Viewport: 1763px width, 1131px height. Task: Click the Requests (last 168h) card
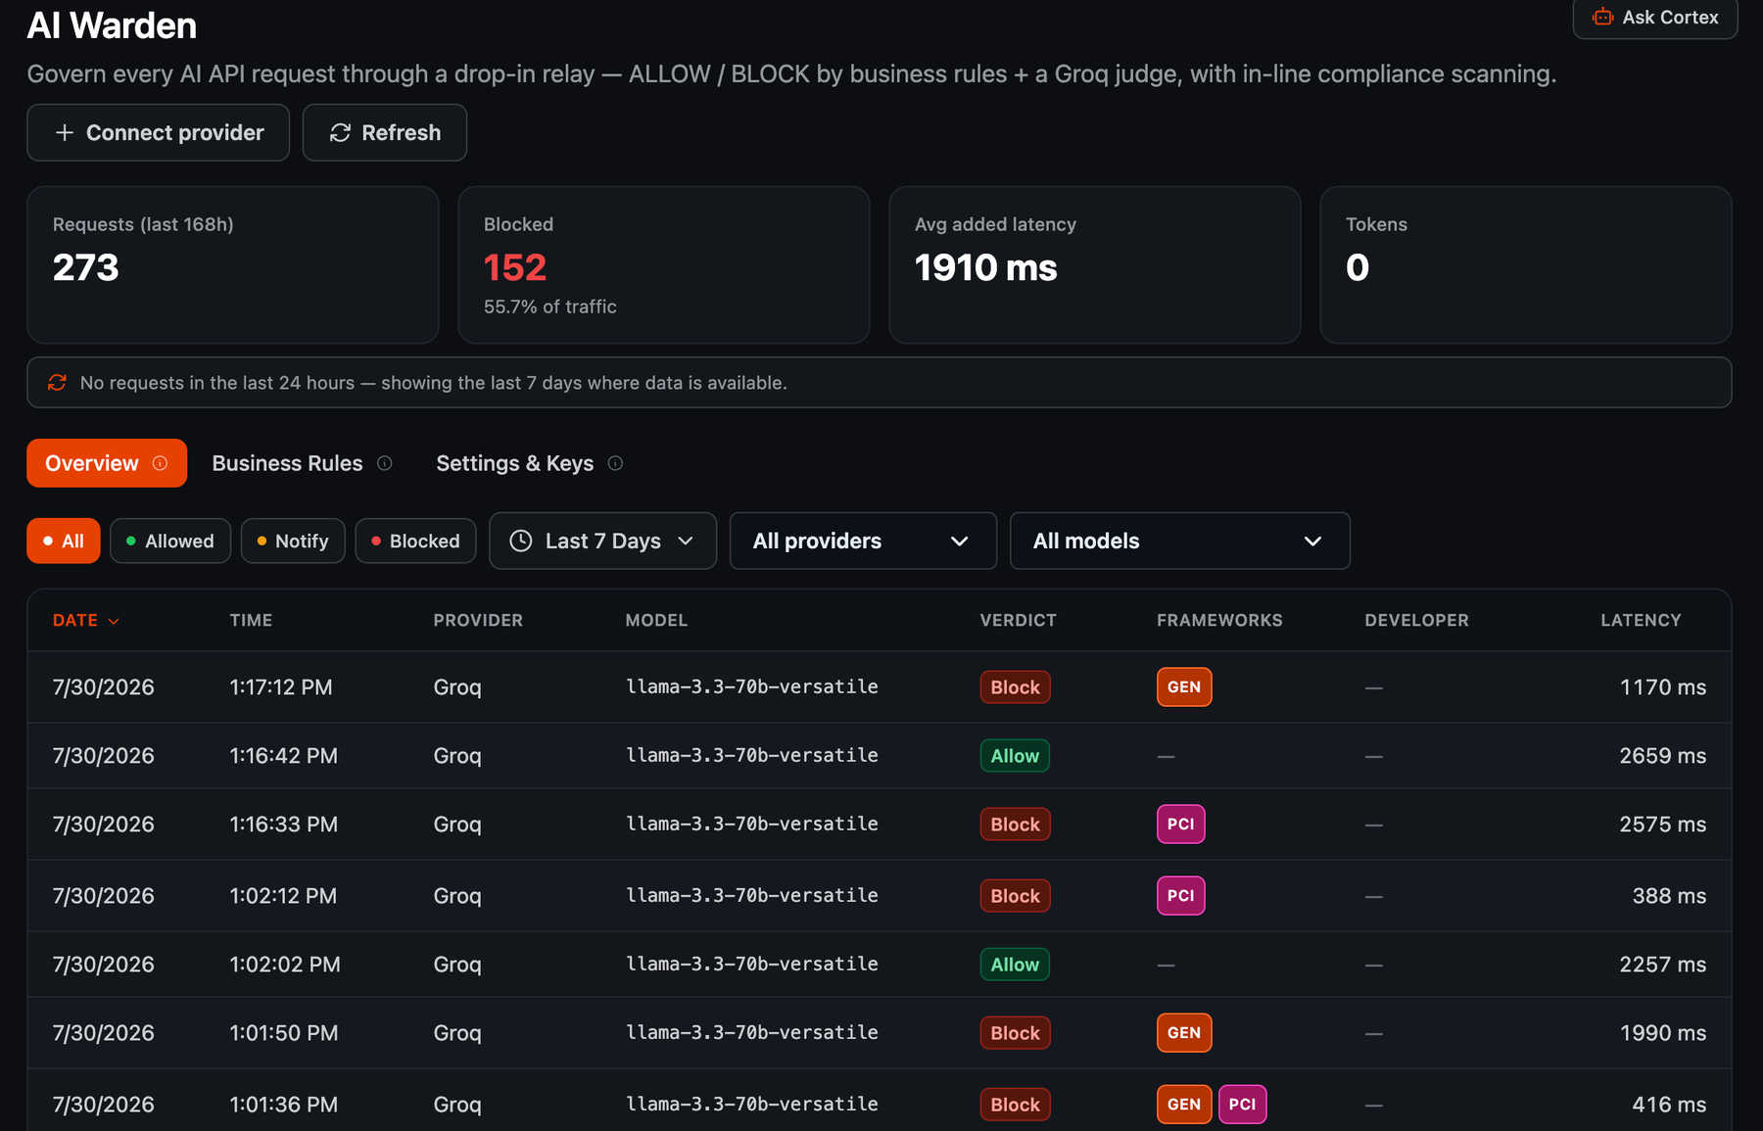click(233, 265)
